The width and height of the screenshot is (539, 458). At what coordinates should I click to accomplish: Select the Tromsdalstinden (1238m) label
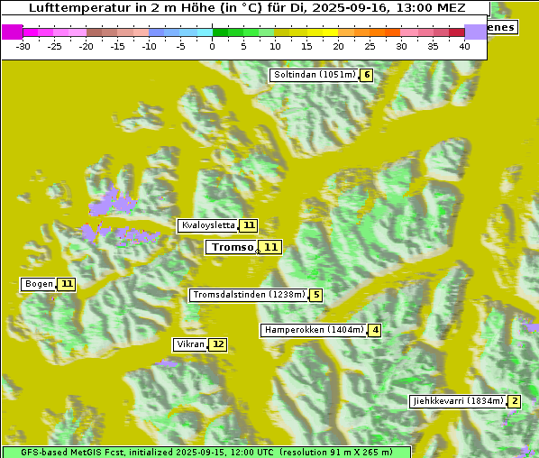pos(249,295)
